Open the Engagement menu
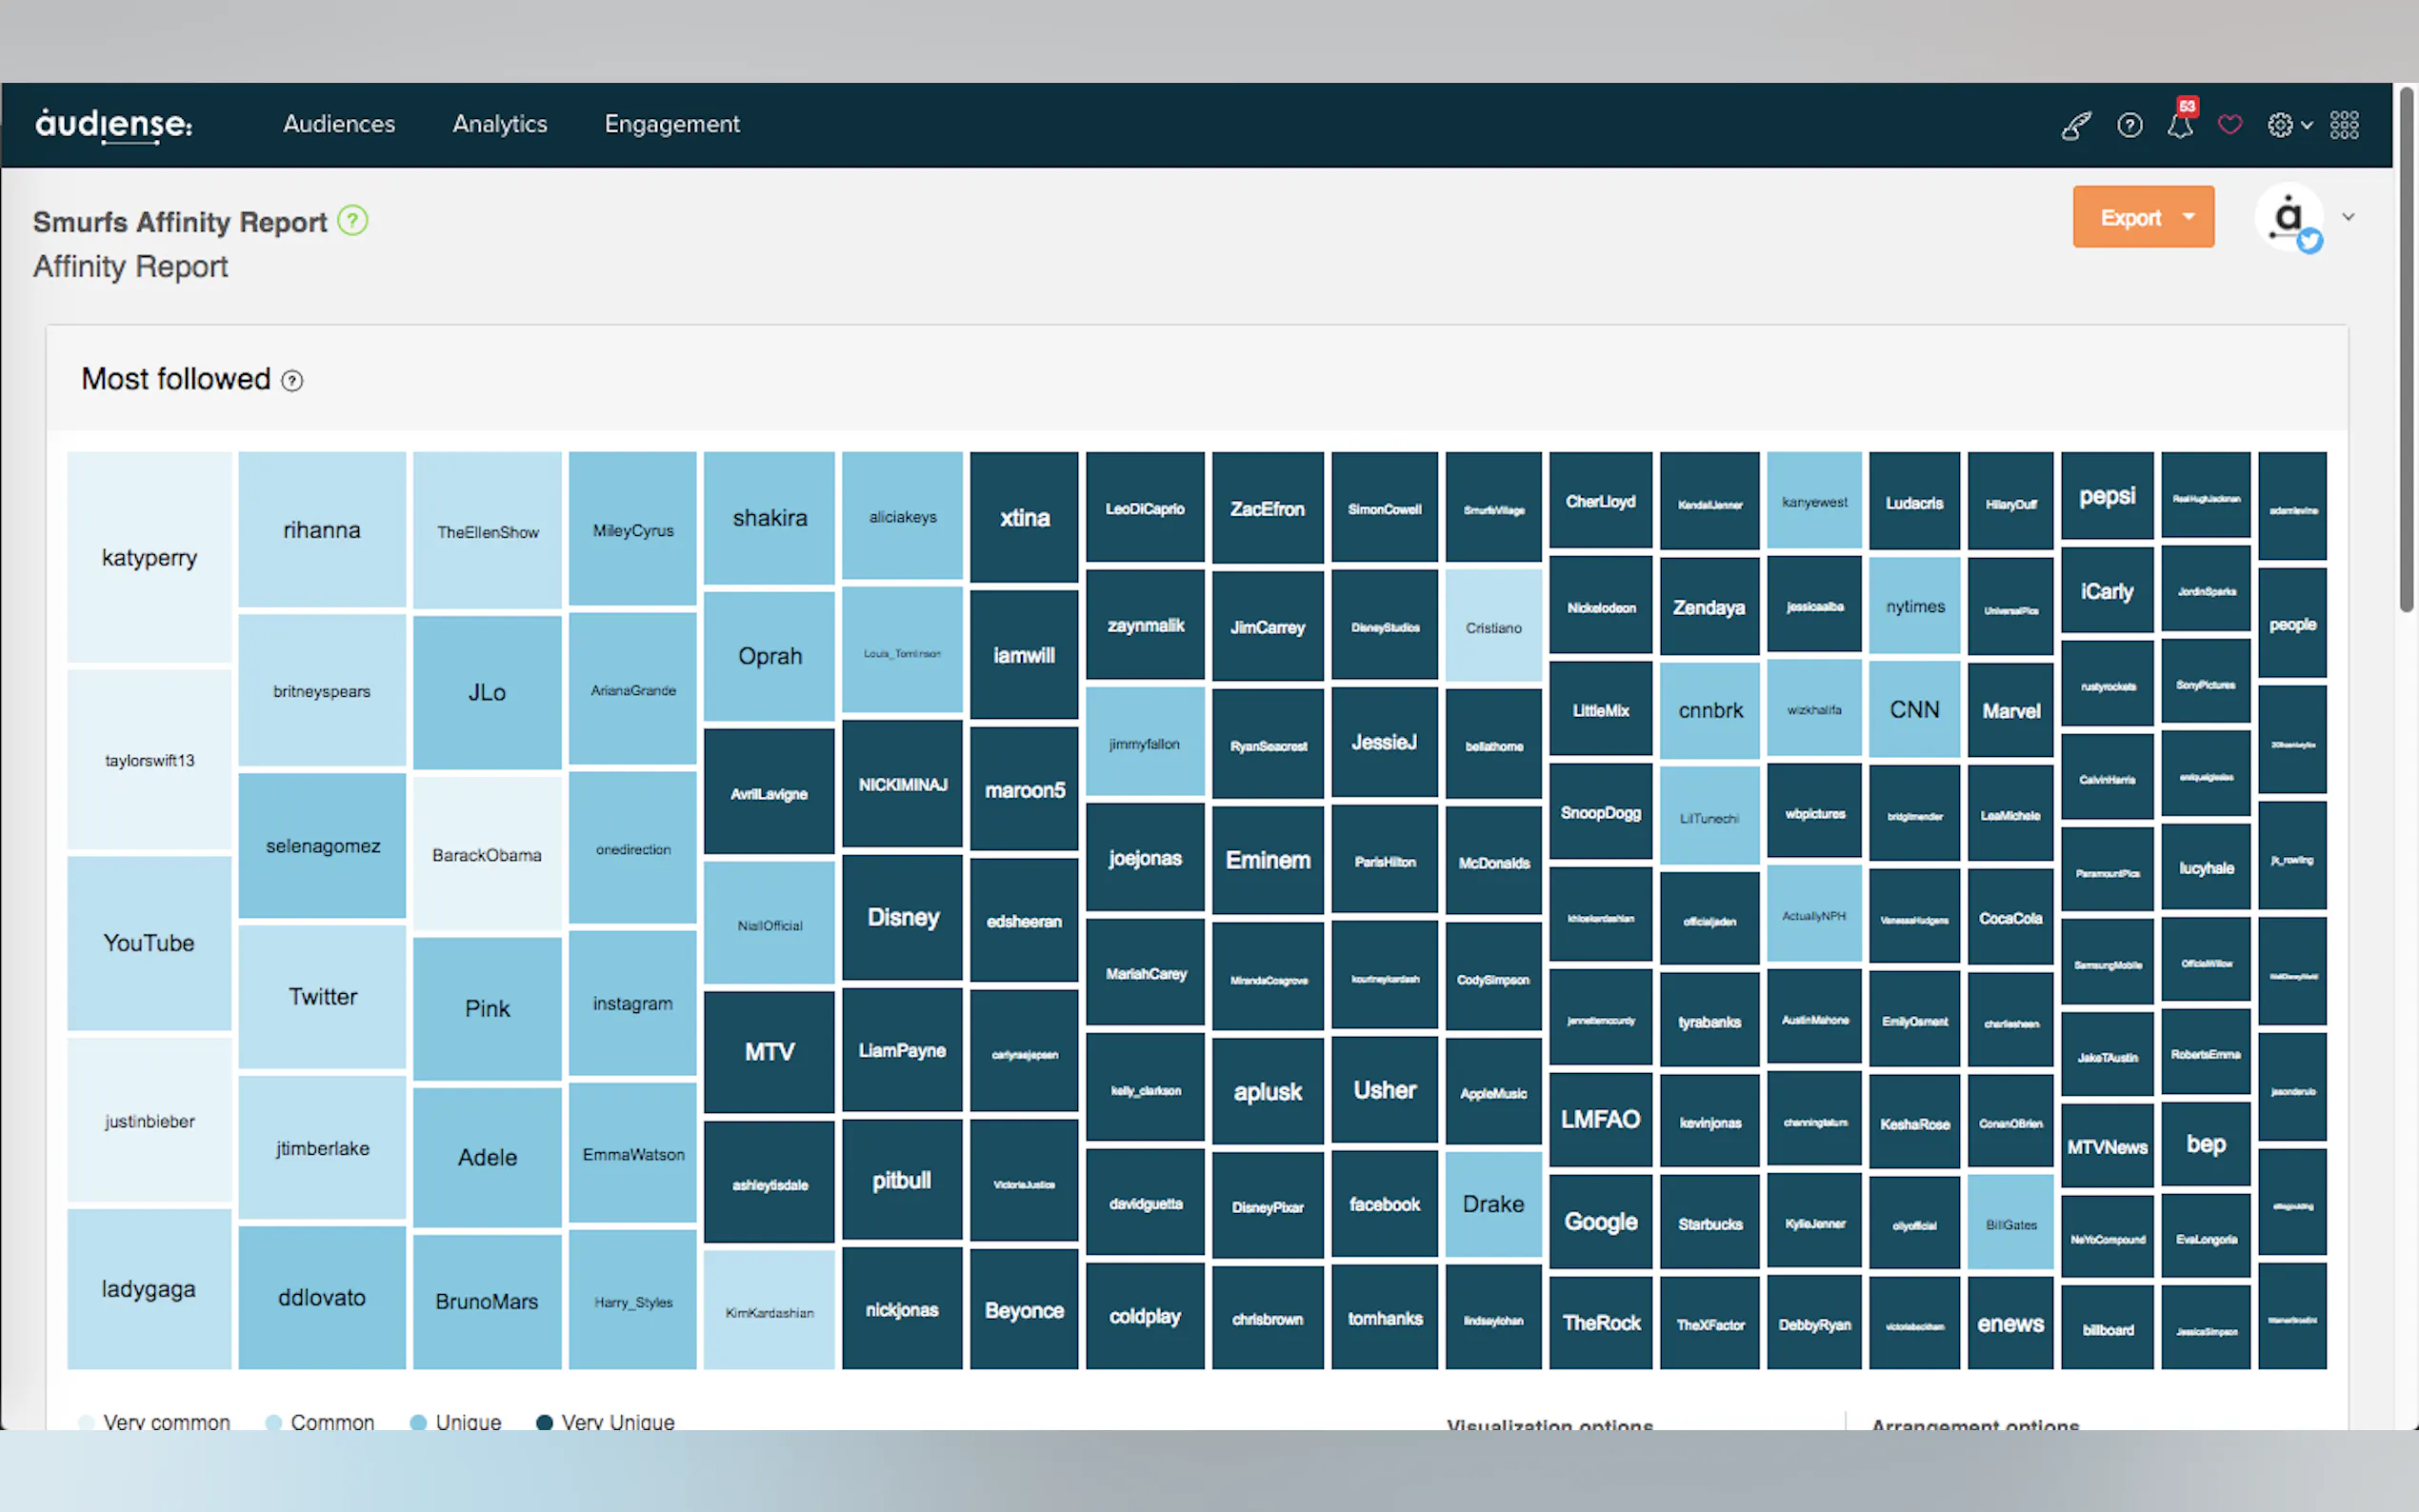 [x=672, y=124]
